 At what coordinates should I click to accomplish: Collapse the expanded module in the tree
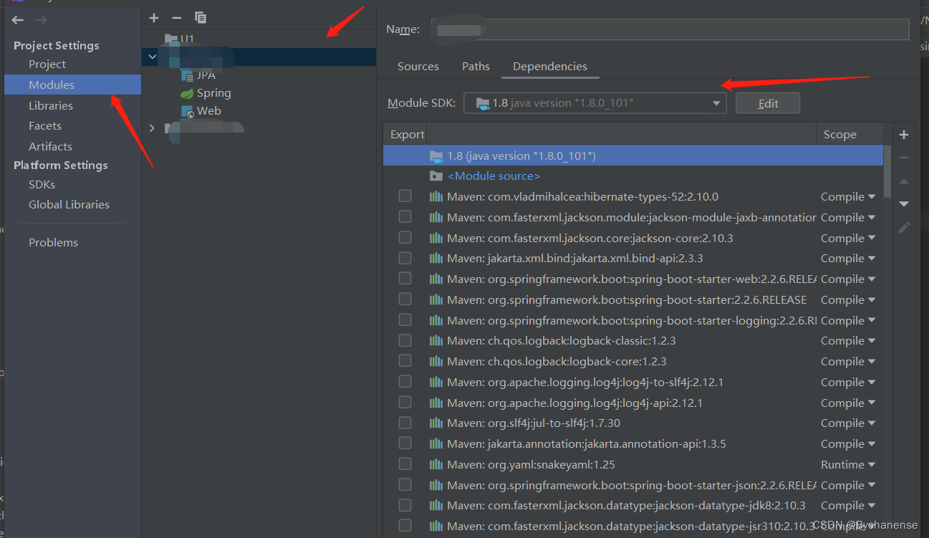tap(152, 56)
